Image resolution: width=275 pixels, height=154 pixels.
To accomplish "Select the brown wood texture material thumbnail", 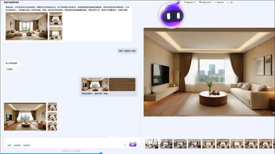I will coord(122,84).
